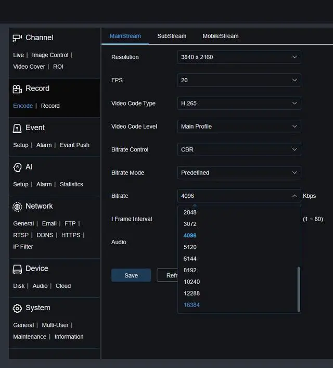
Task: Click the Network globe icon
Action: coord(17,207)
